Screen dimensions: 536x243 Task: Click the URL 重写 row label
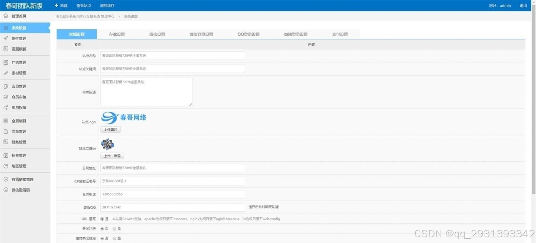pos(89,219)
